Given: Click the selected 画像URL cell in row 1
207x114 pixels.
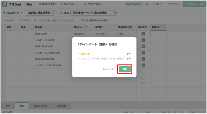Looking at the screenshot, I should (x=158, y=34).
